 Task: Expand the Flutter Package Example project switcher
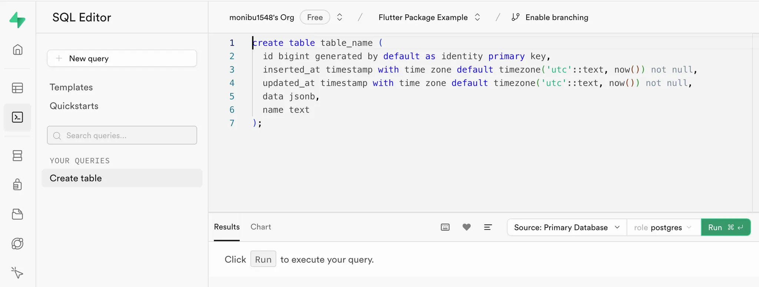(477, 17)
